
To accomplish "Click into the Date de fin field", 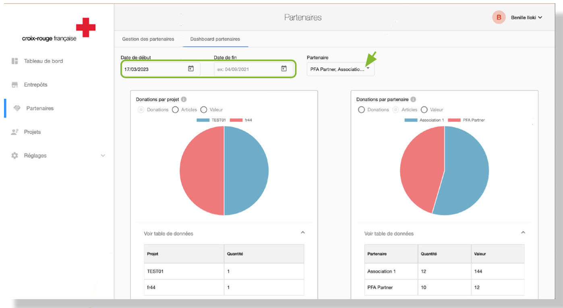I will 246,69.
